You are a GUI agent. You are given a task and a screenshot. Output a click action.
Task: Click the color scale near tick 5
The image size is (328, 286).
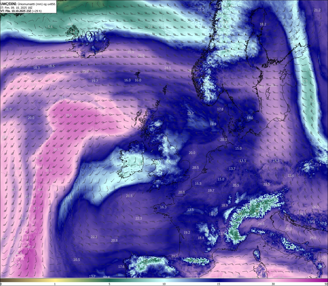tap(109, 280)
